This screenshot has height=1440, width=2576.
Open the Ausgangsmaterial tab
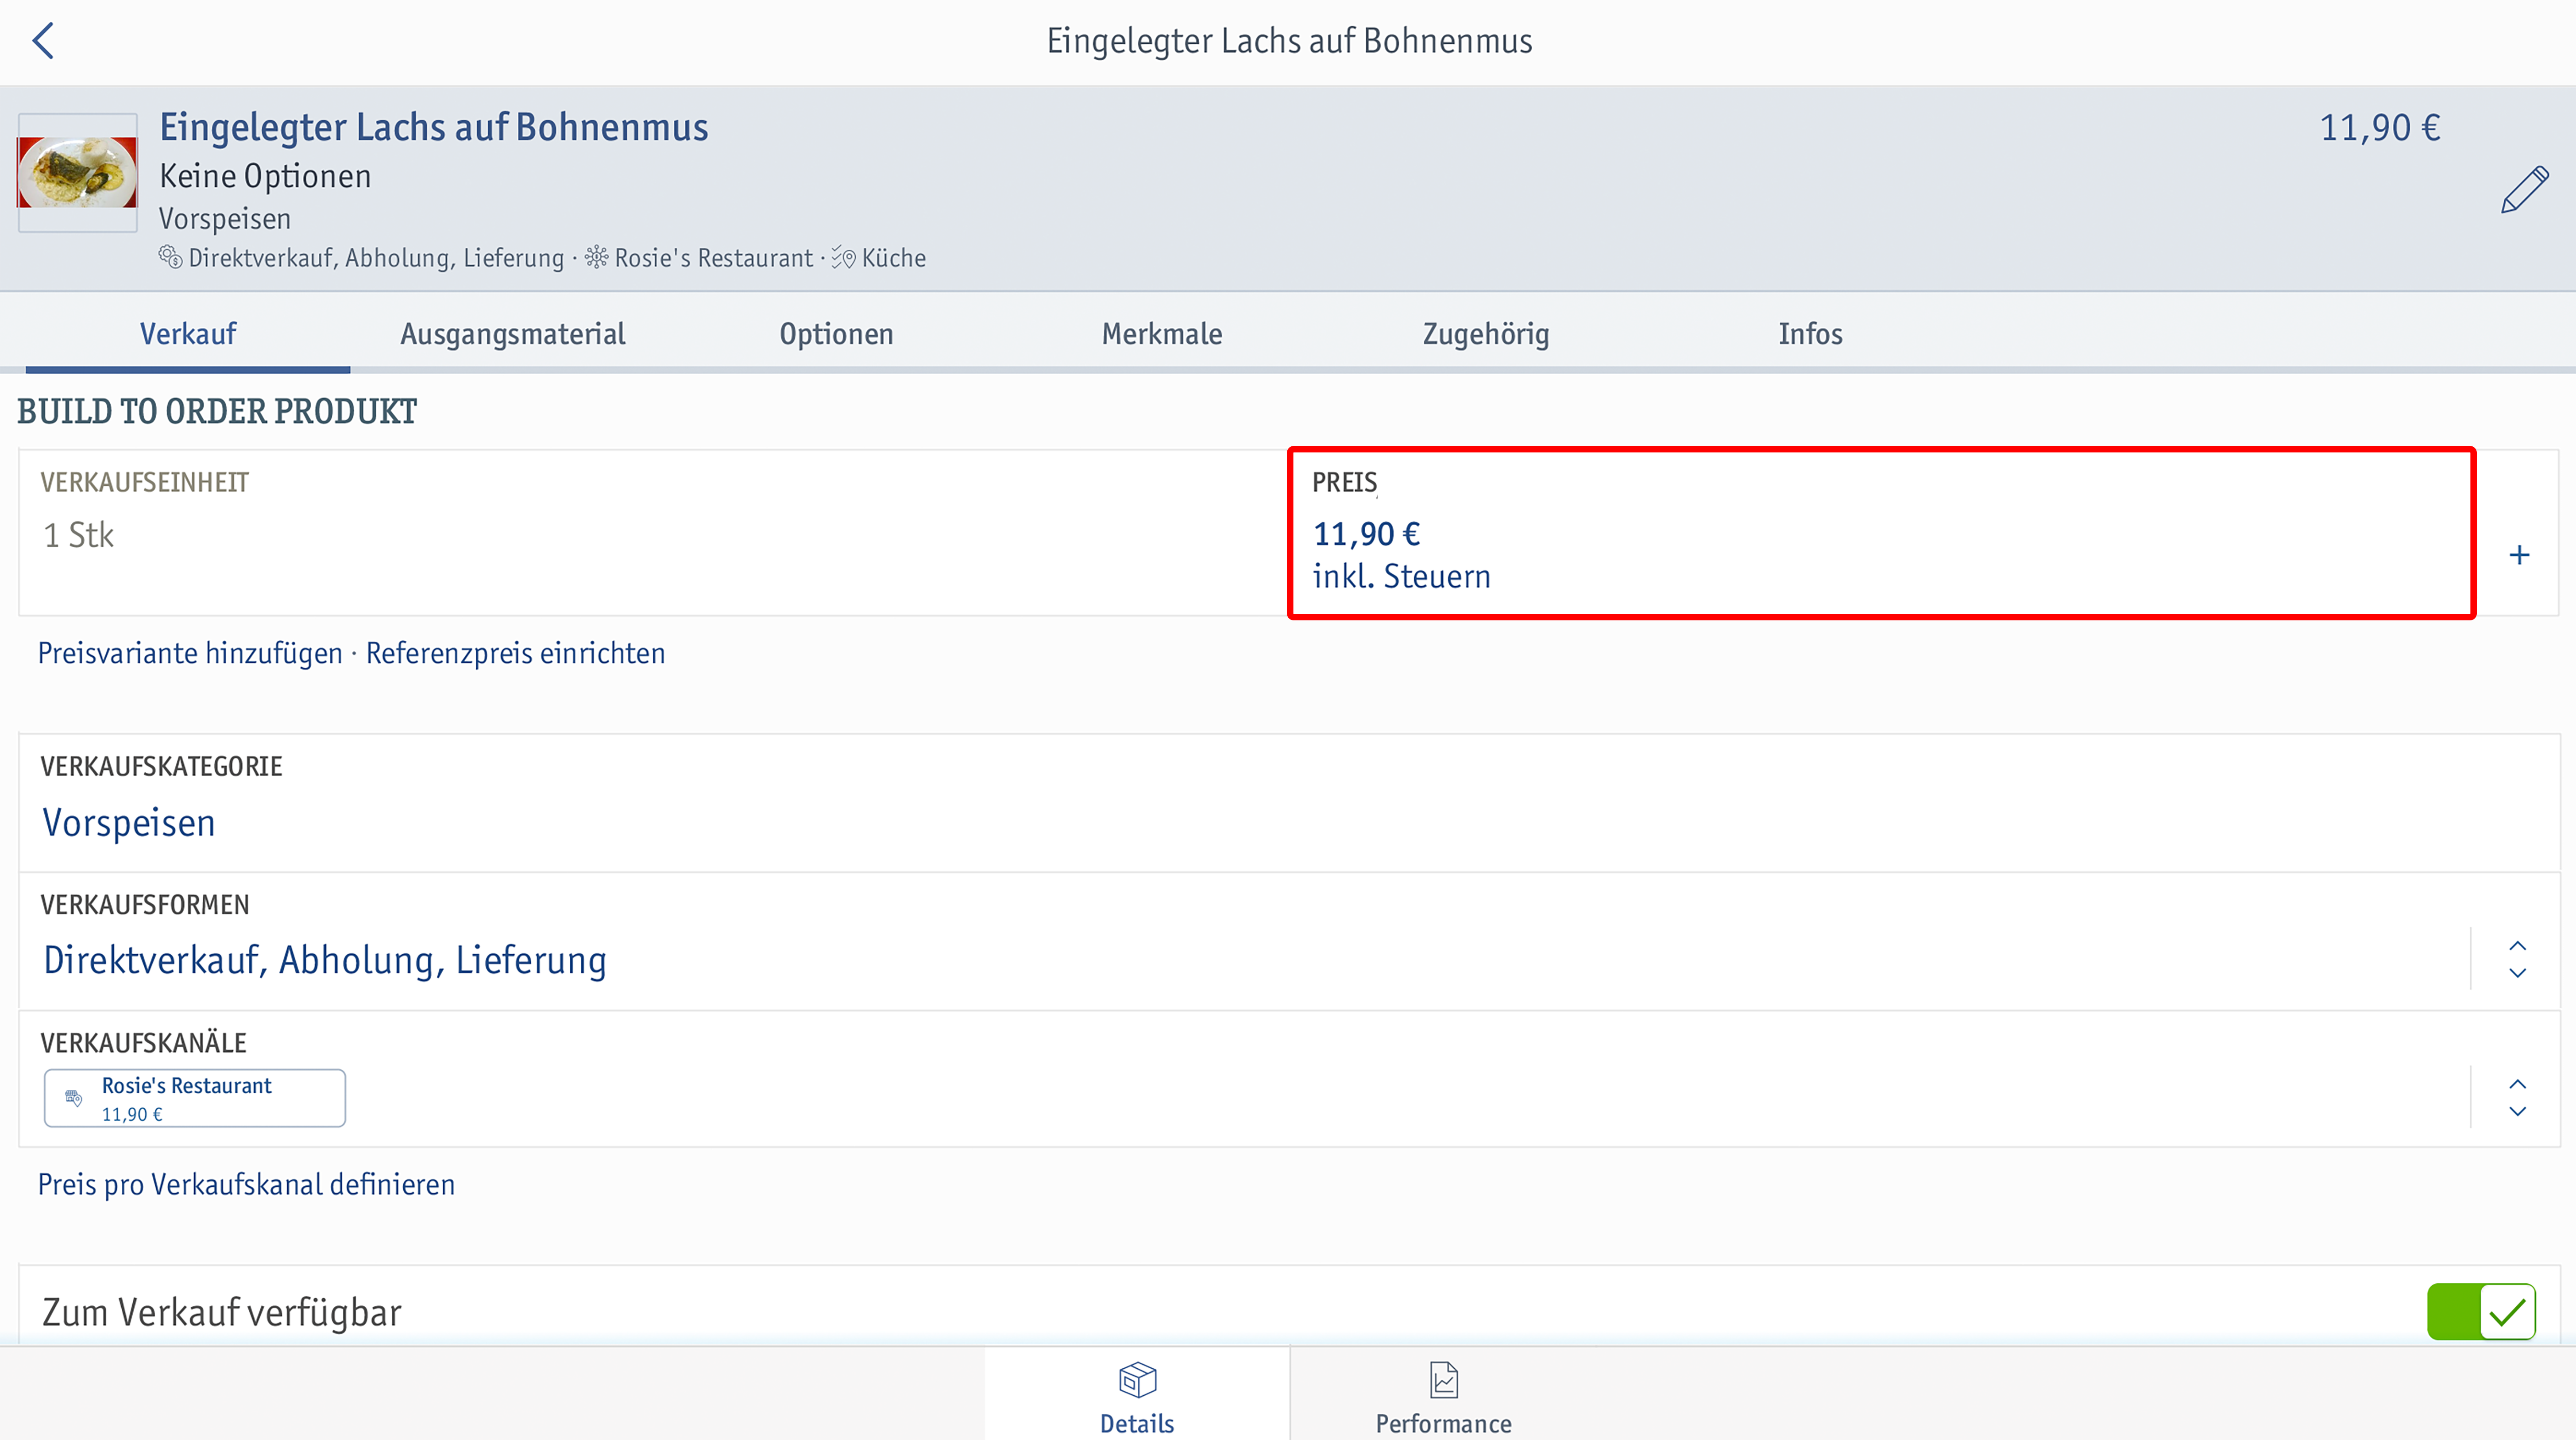coord(512,333)
